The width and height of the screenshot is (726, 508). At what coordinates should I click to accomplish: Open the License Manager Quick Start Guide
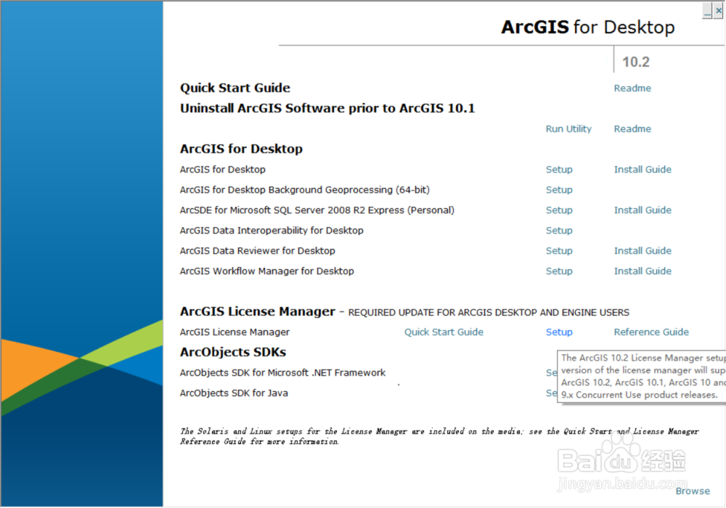pos(444,332)
